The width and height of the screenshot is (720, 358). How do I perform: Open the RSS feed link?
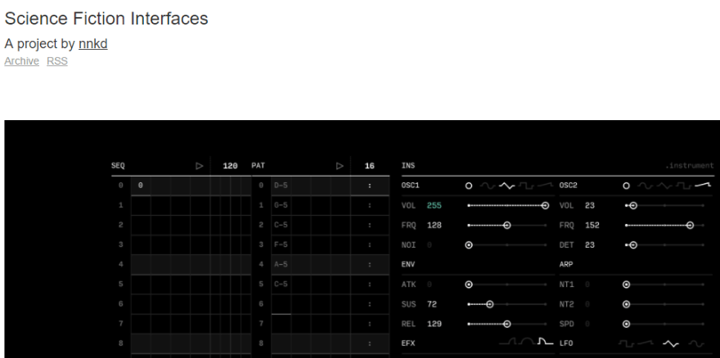click(x=56, y=61)
